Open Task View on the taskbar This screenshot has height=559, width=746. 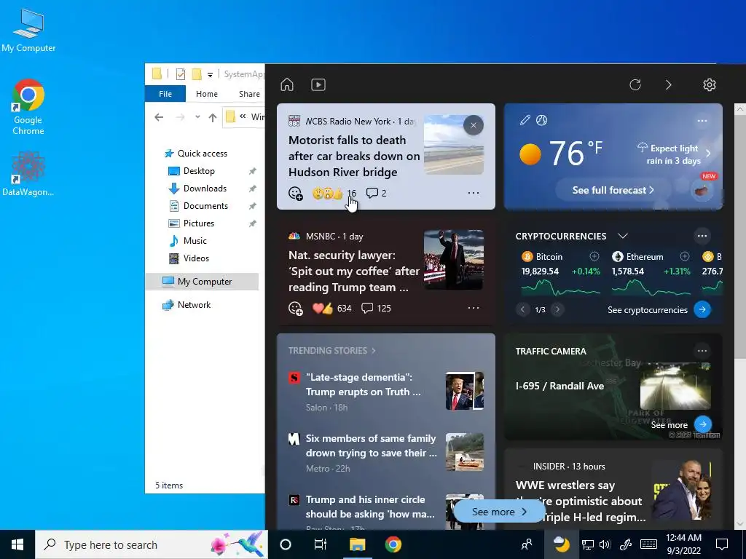[321, 544]
